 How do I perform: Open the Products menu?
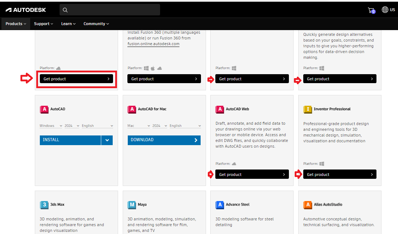tap(16, 24)
